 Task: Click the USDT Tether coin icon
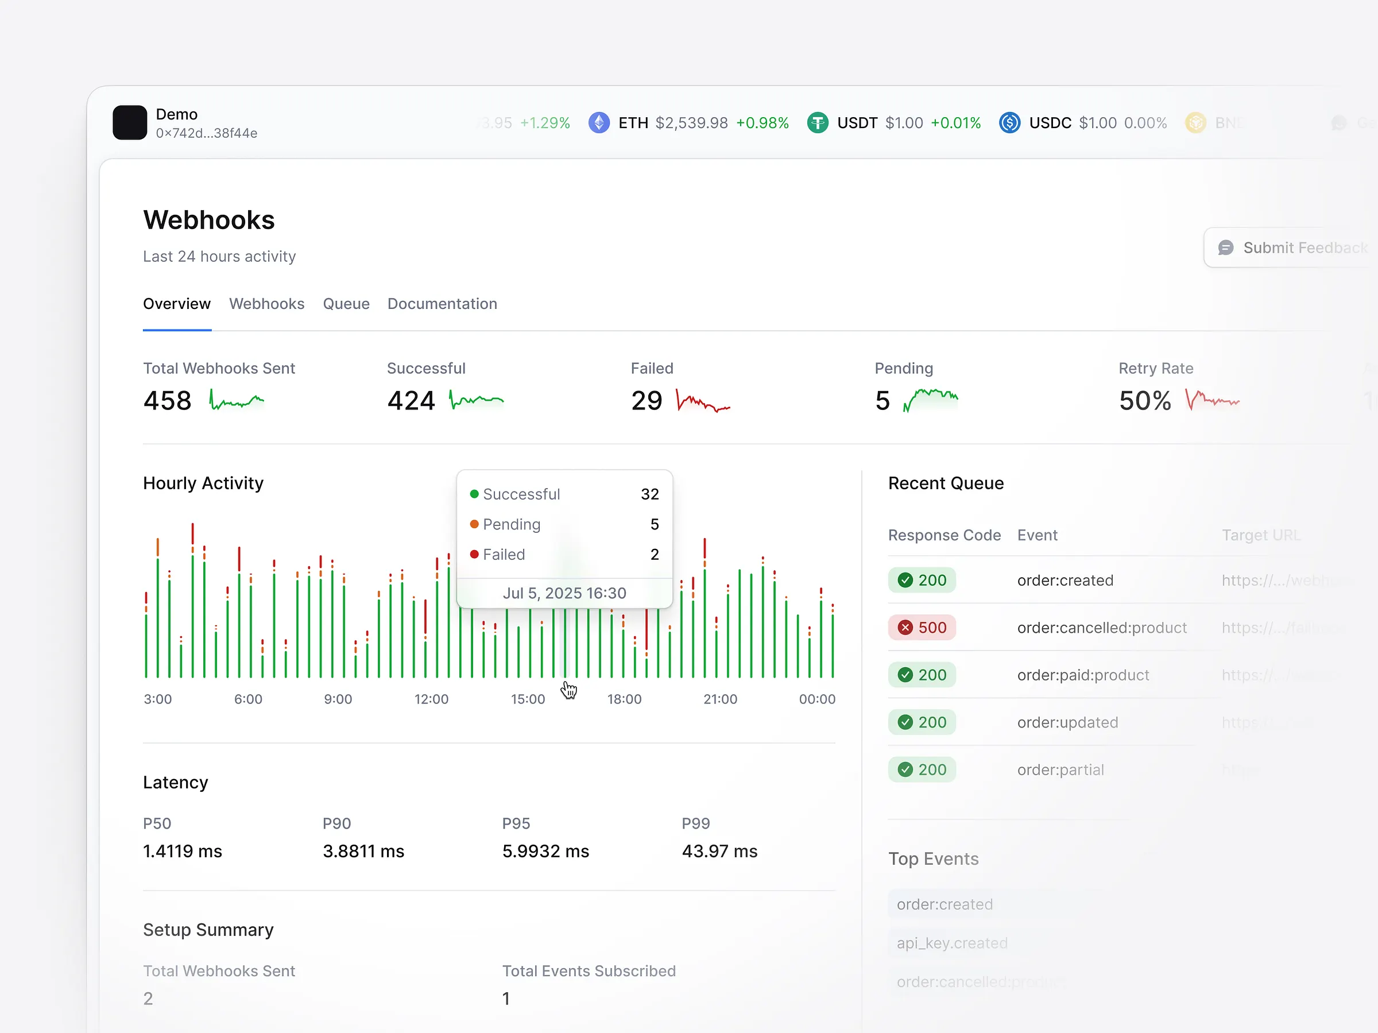click(818, 123)
